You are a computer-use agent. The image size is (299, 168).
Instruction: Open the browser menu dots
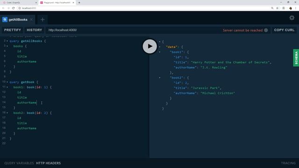296,8
